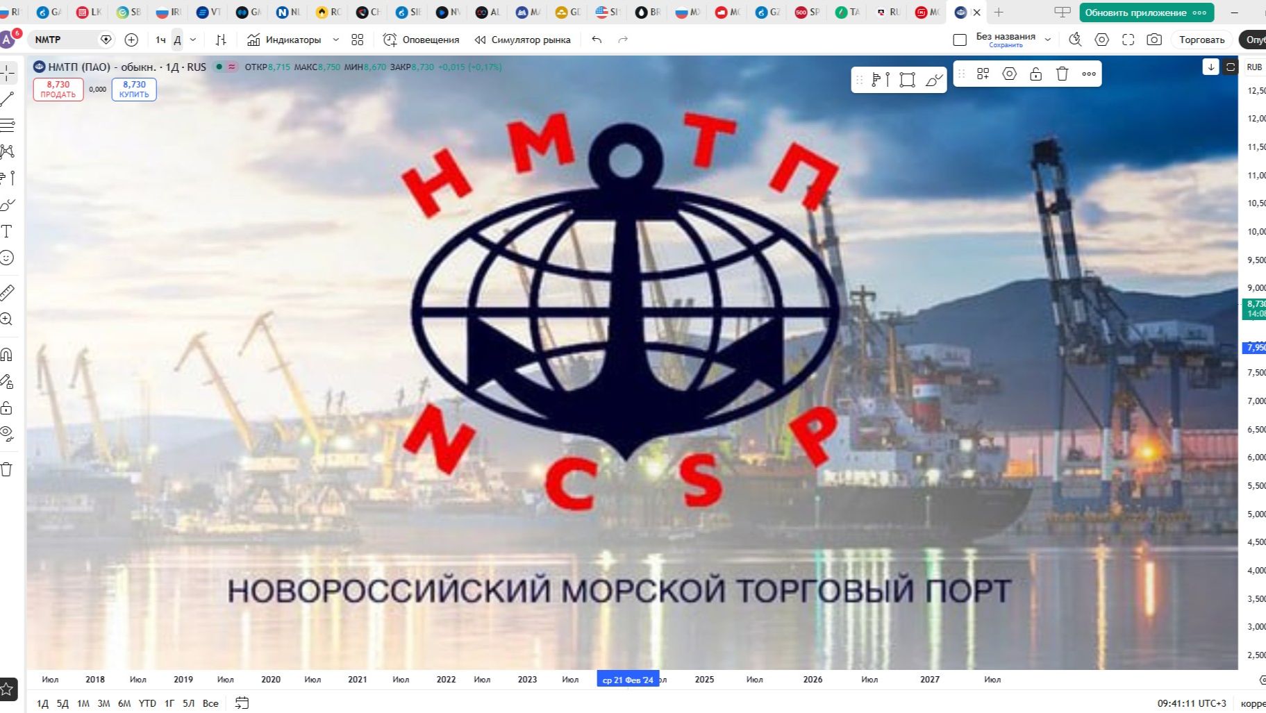Open the RUB currency selector
The width and height of the screenshot is (1266, 713).
point(1254,67)
